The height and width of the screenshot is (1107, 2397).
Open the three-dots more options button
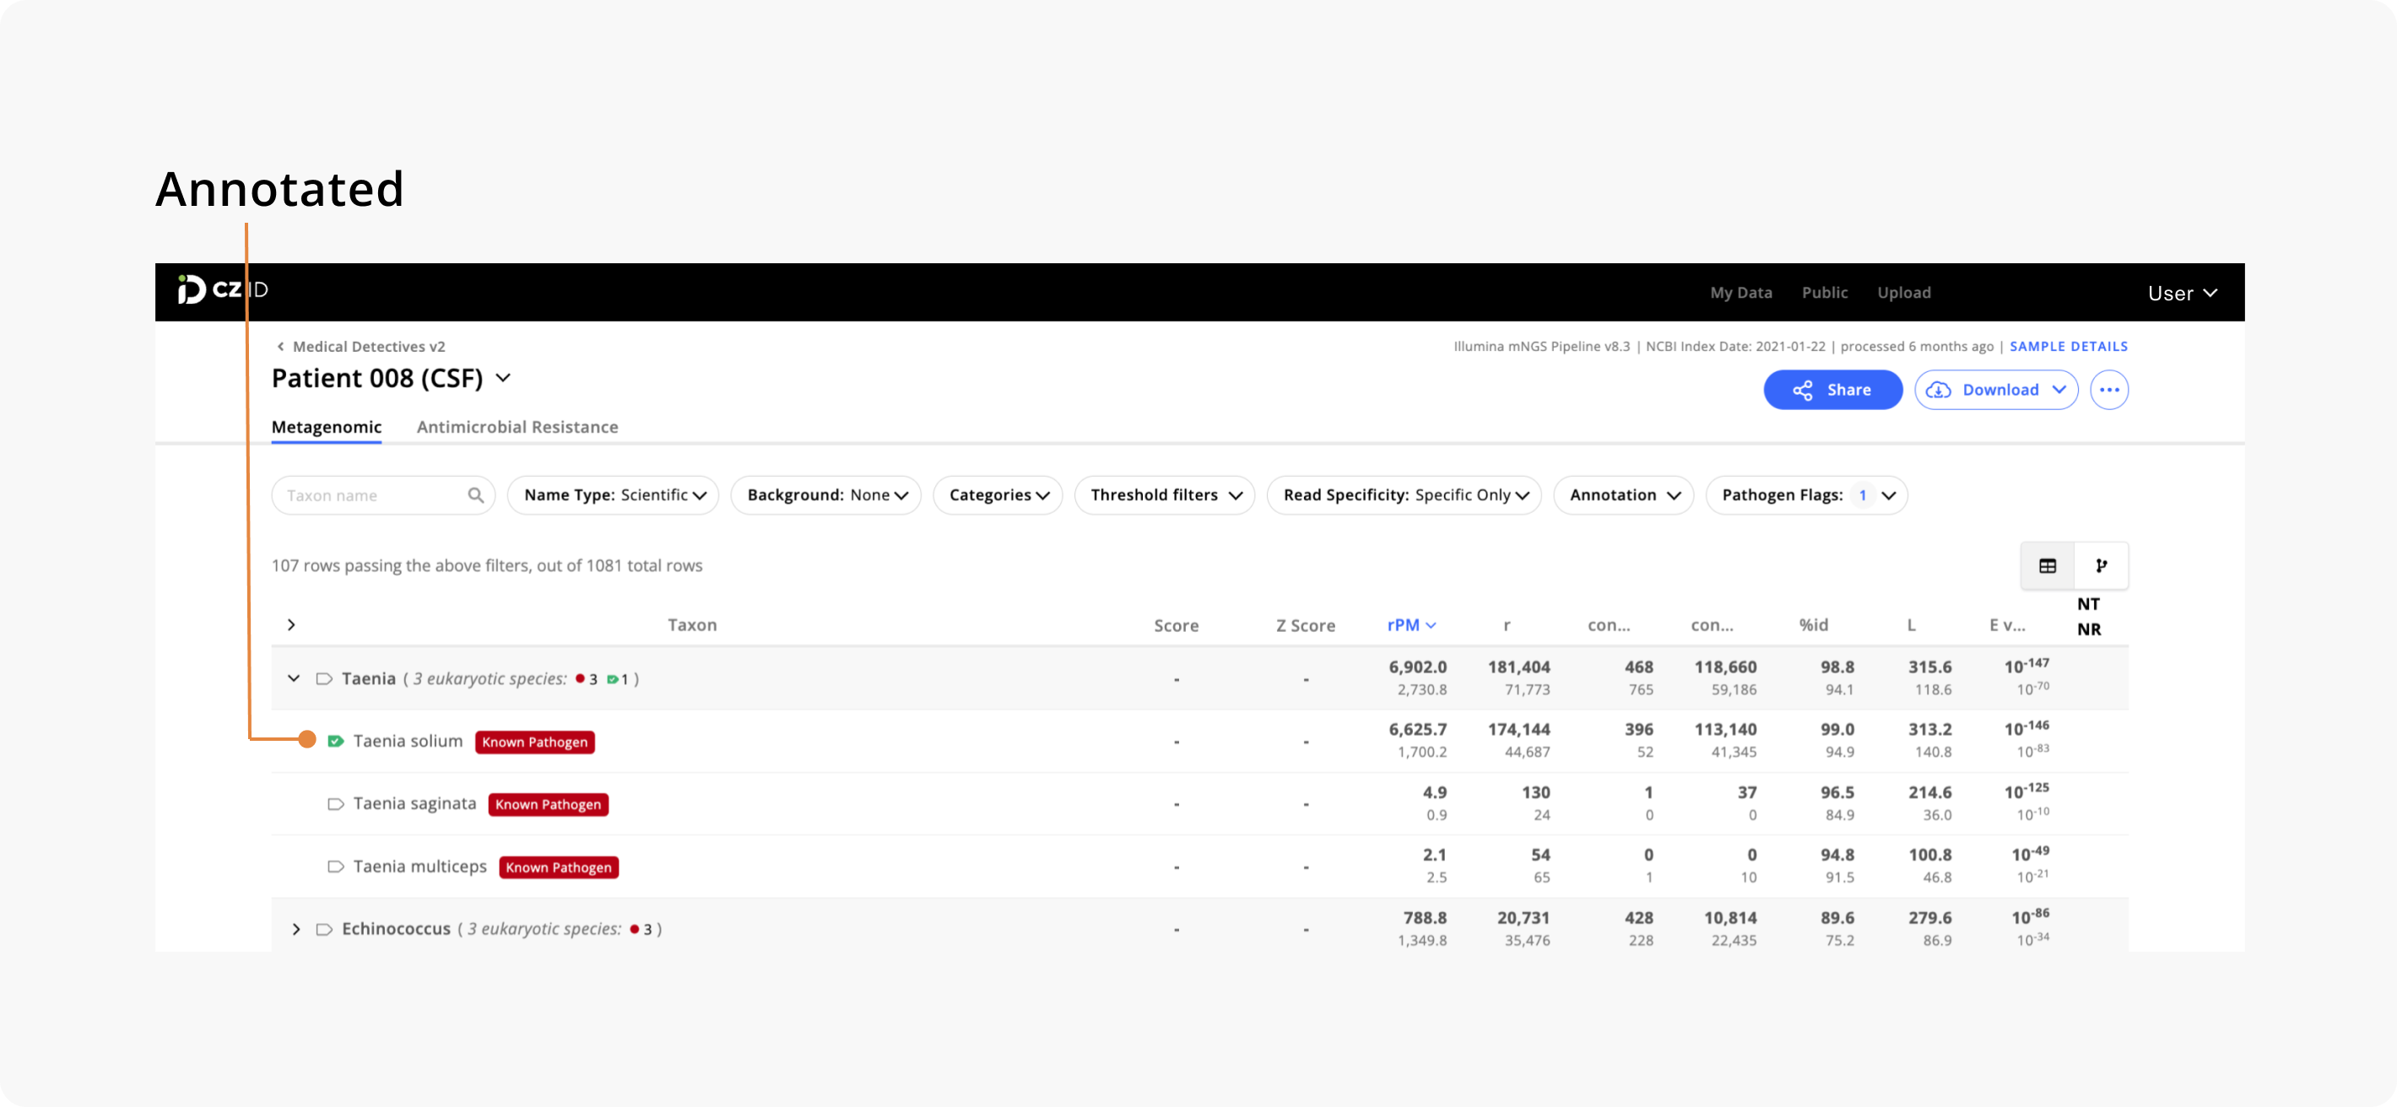point(2108,390)
